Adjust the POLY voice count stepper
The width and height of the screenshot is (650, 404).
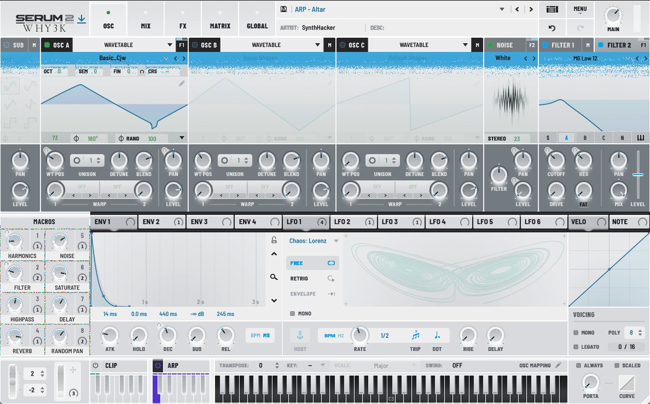pyautogui.click(x=640, y=333)
